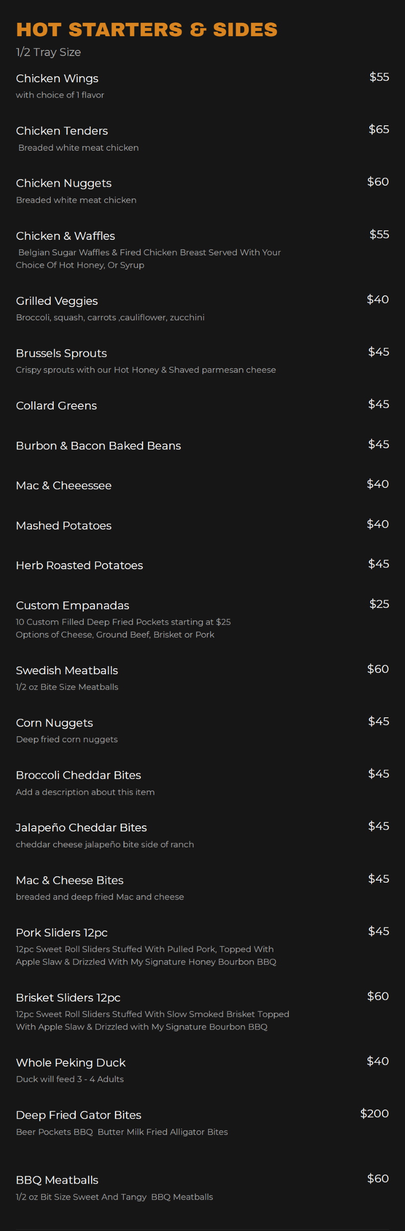Image resolution: width=405 pixels, height=1231 pixels.
Task: Select the Collard Greens item
Action: click(x=56, y=405)
